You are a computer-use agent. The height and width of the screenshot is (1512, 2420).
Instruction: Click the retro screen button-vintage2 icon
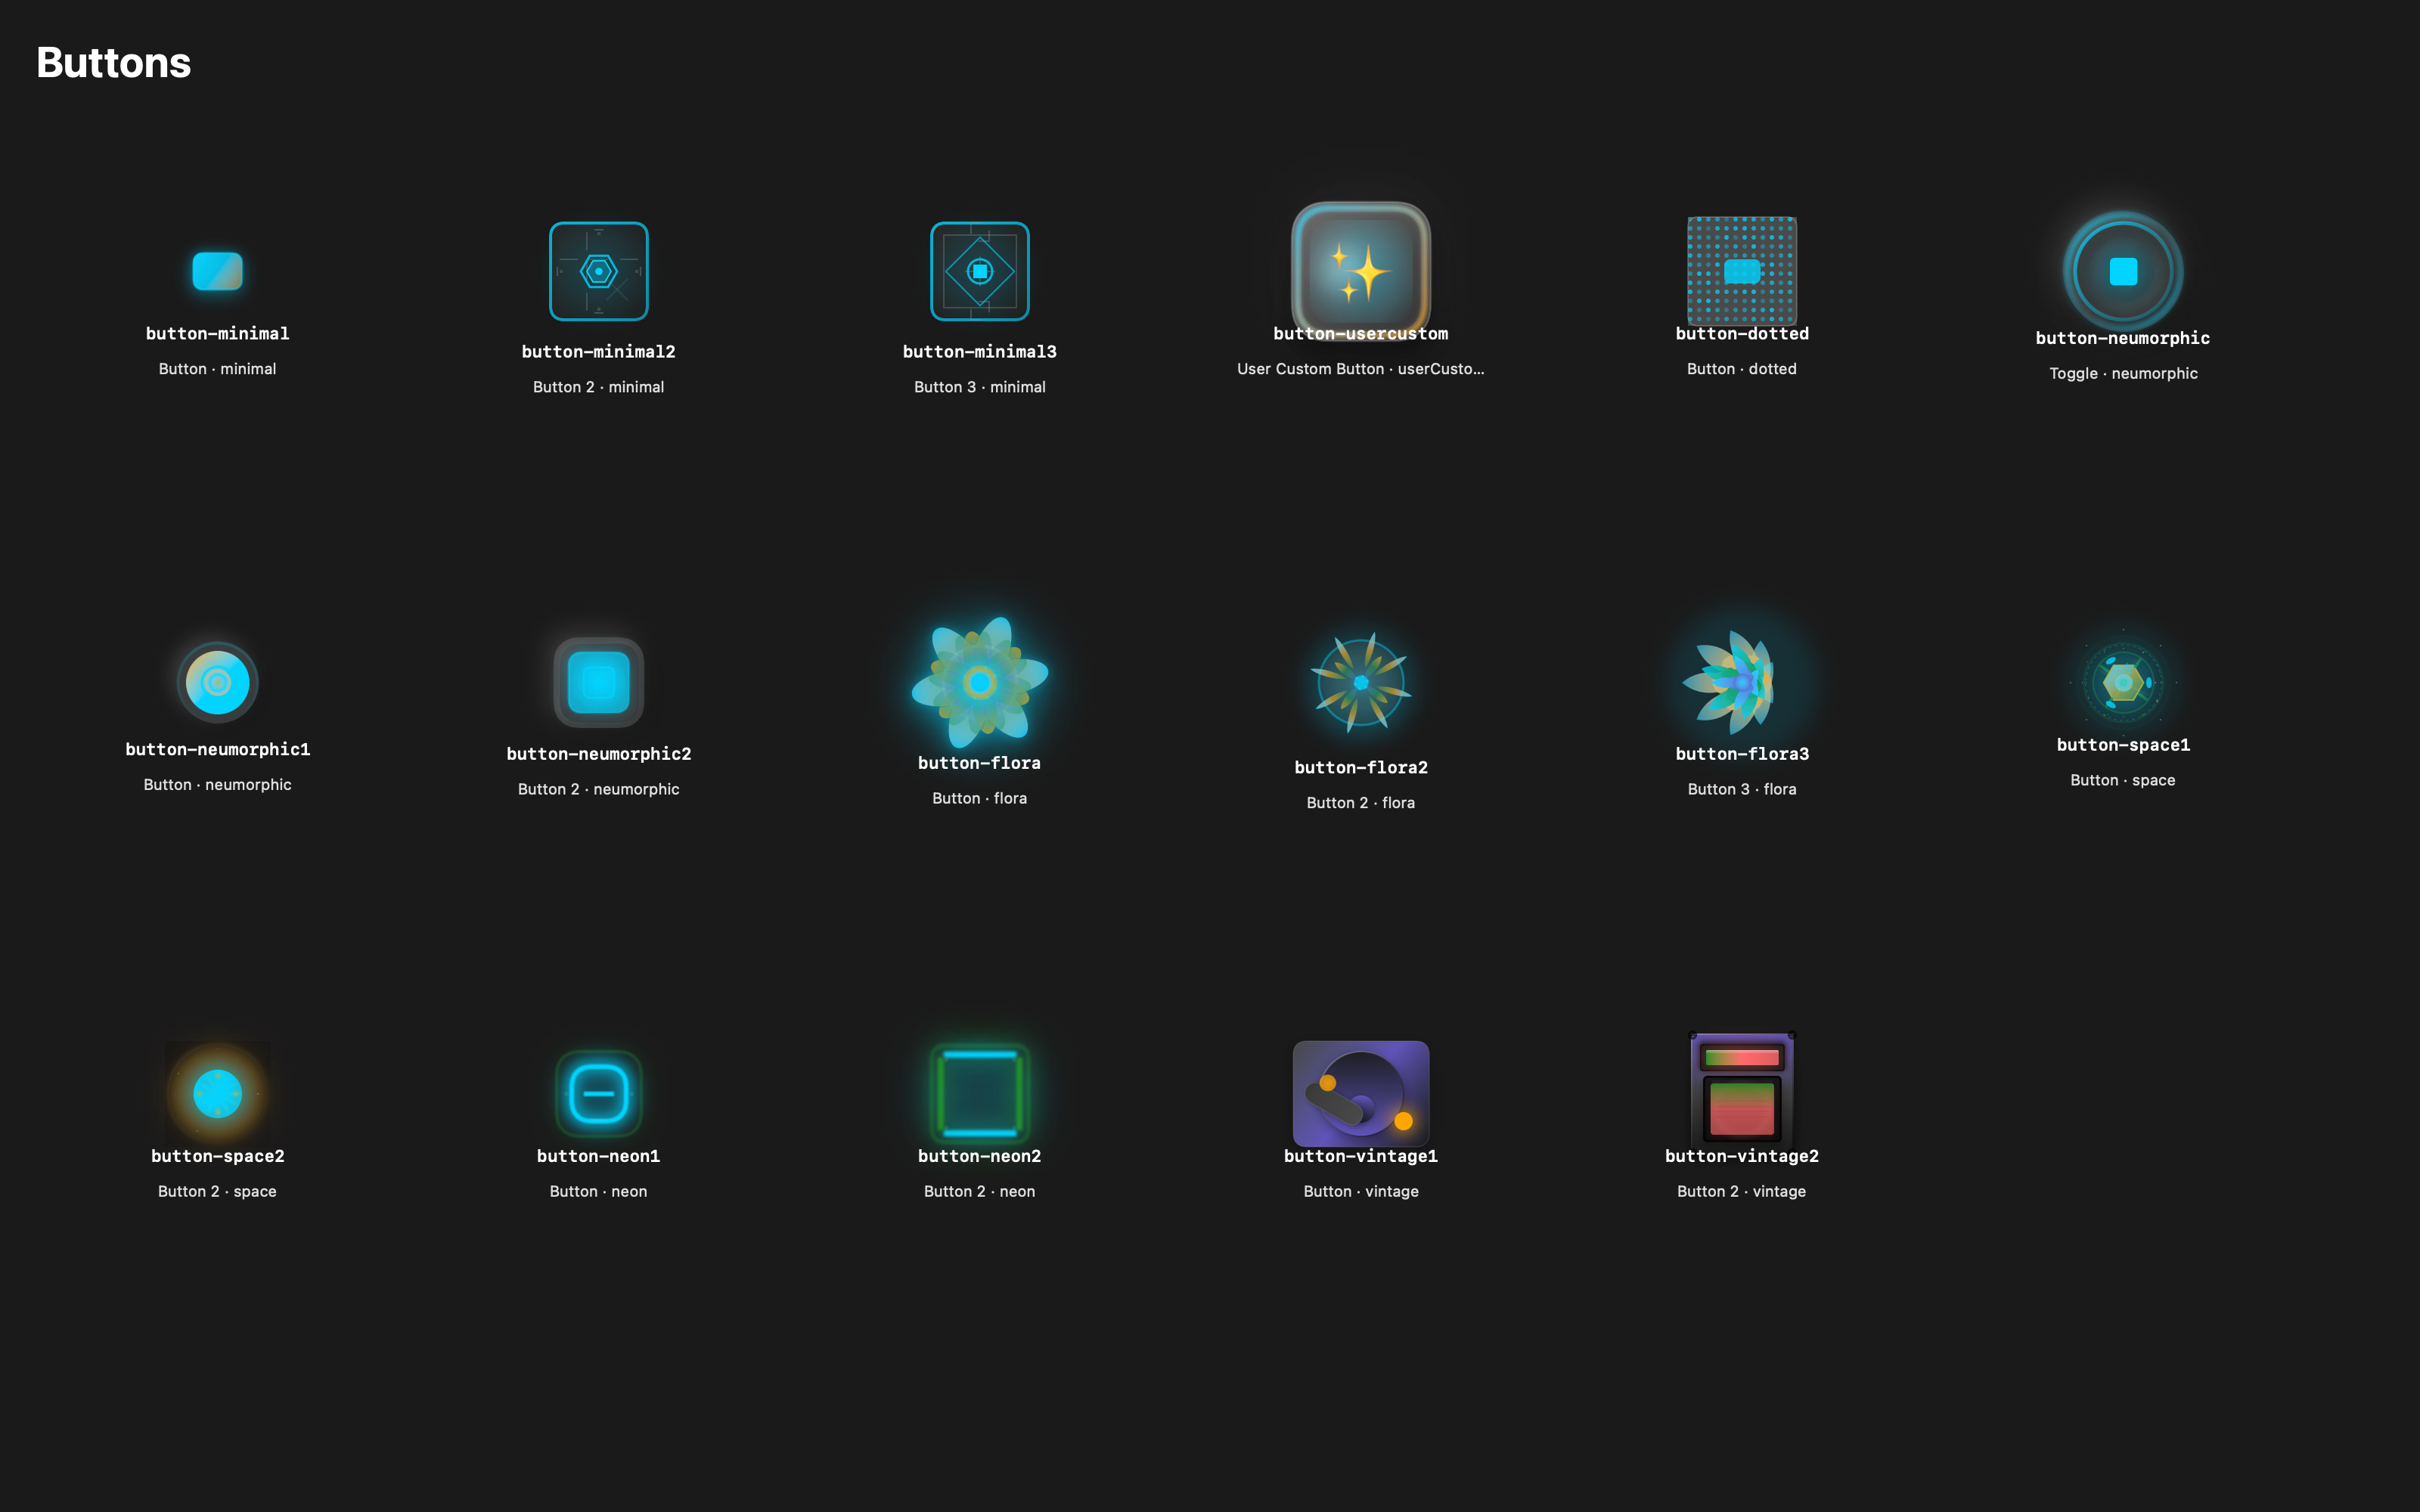[x=1741, y=1090]
